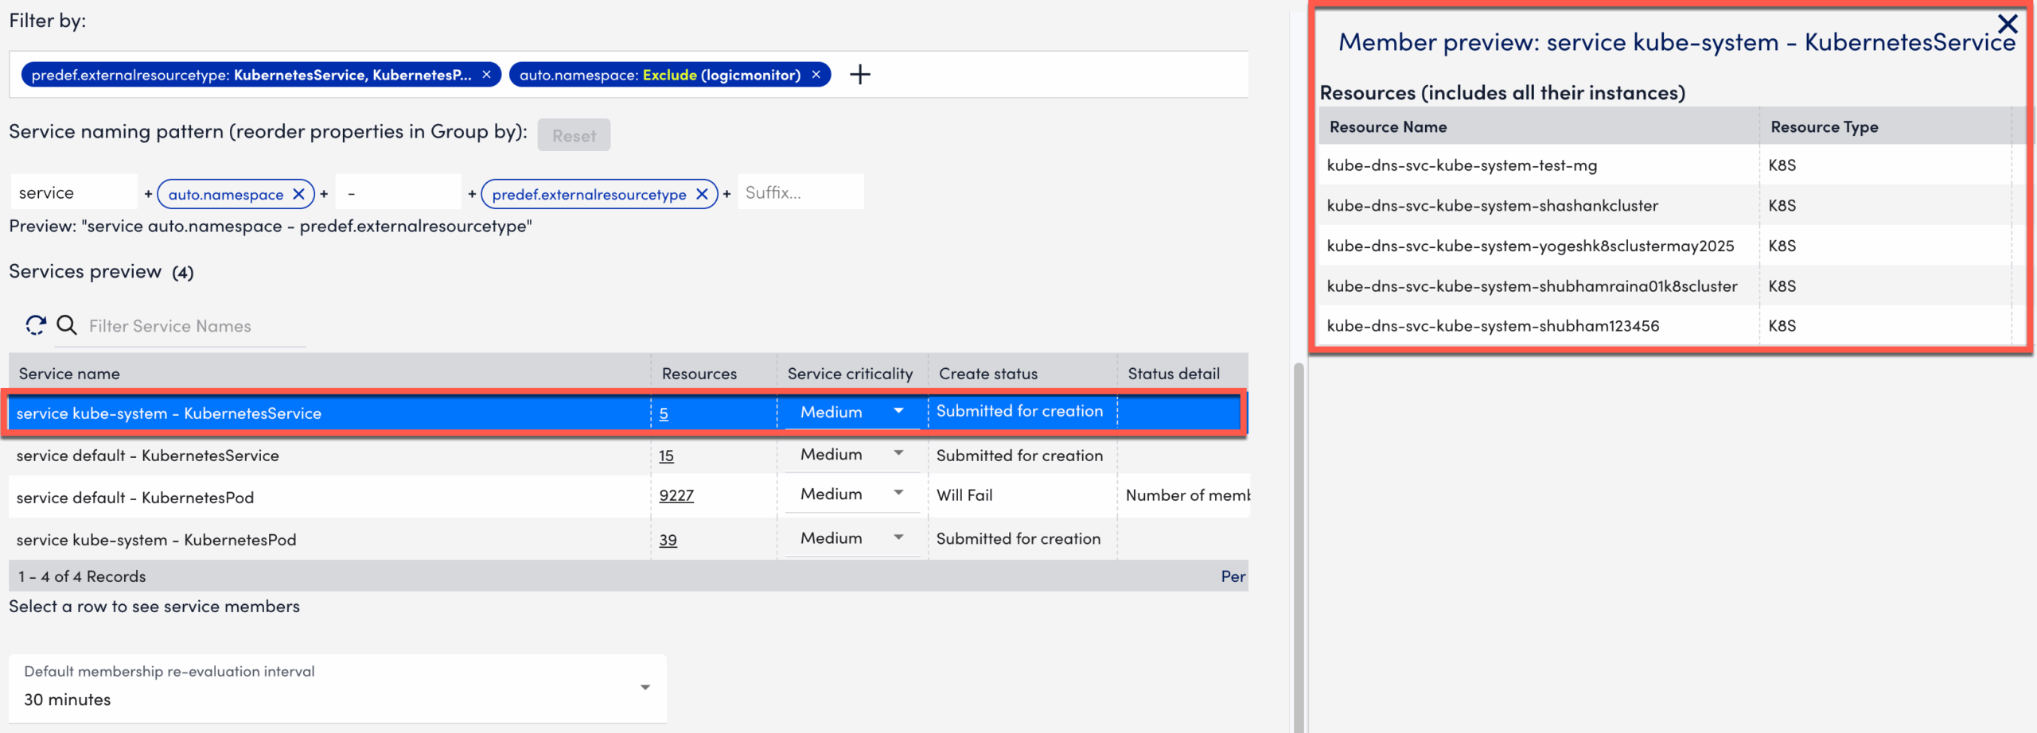Select row 'service default - KubernetesPod'
This screenshot has height=733, width=2037.
pos(629,497)
